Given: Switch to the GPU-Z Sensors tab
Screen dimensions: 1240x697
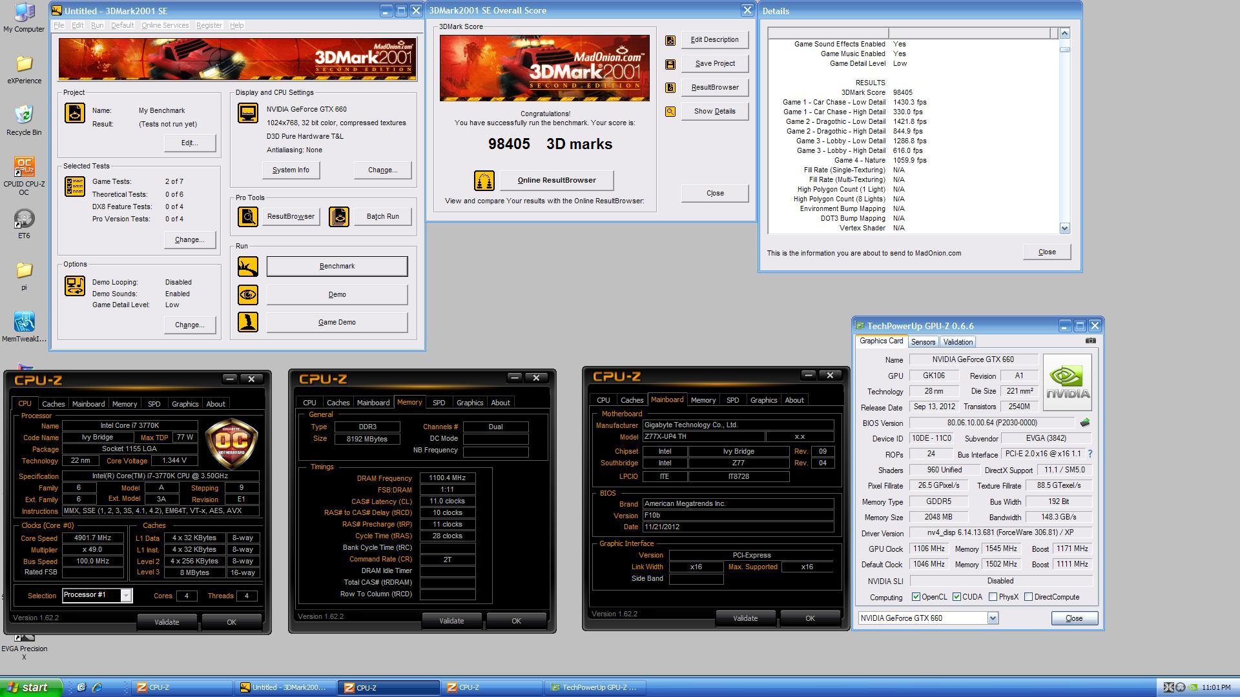Looking at the screenshot, I should click(923, 342).
